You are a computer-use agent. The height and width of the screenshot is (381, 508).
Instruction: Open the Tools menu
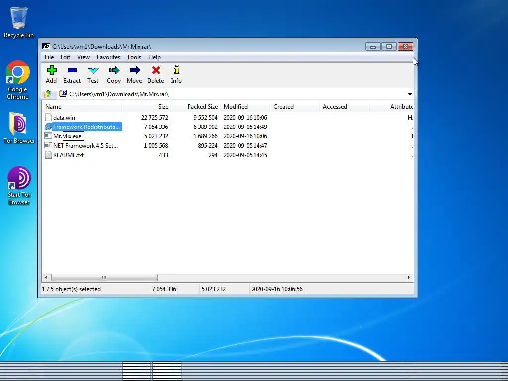134,57
